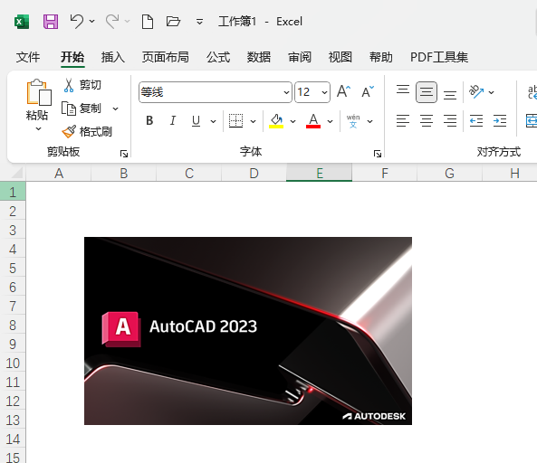Open the 剪贴板 dialog launcher
537x463 pixels.
click(x=124, y=154)
